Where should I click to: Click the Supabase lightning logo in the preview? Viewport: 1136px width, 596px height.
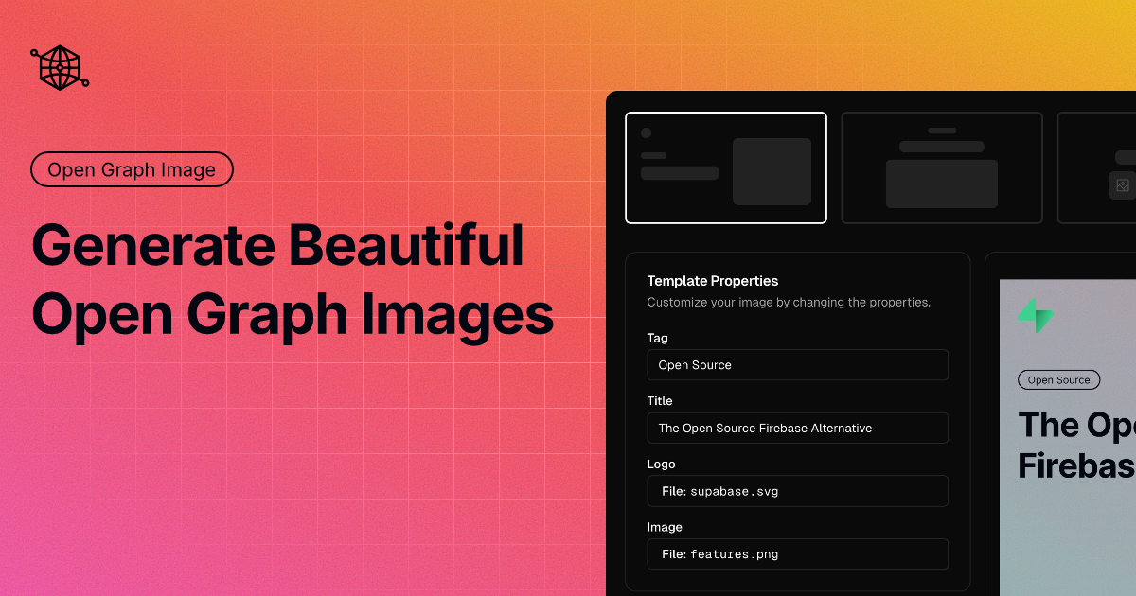[x=1036, y=313]
